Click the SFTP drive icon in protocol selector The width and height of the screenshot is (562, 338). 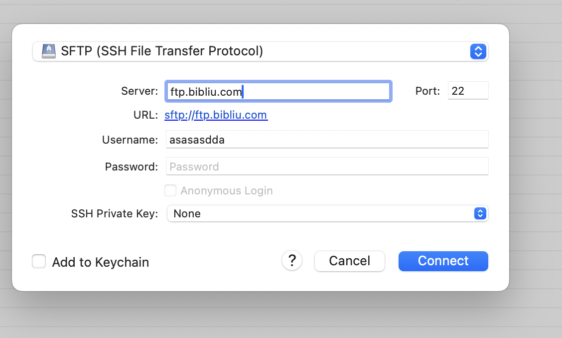49,51
